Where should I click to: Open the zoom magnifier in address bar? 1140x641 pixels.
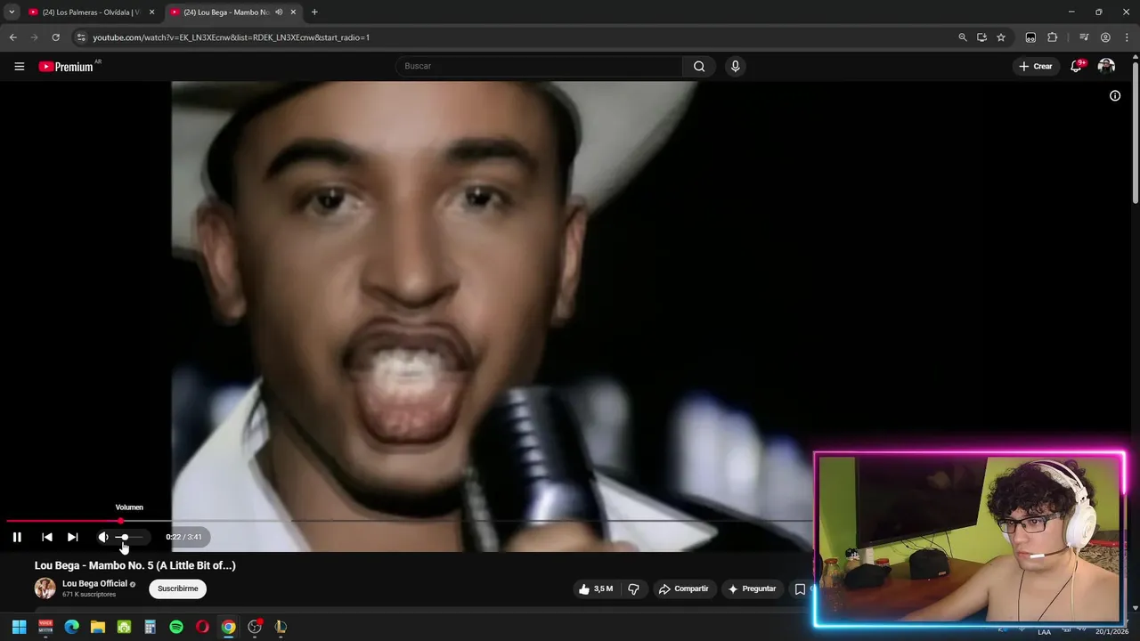pyautogui.click(x=963, y=37)
